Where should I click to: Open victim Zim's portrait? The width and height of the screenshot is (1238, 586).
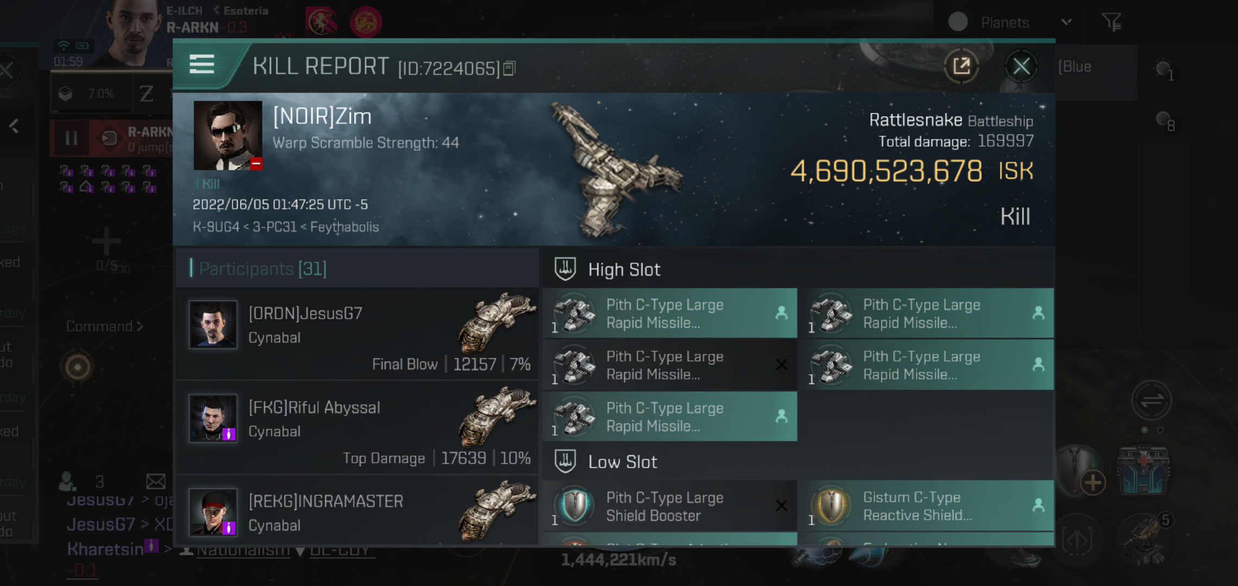[x=228, y=136]
